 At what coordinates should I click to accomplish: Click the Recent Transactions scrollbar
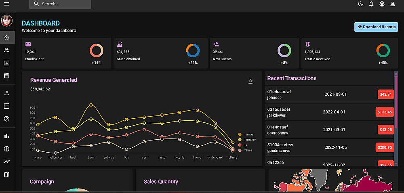tap(396, 119)
